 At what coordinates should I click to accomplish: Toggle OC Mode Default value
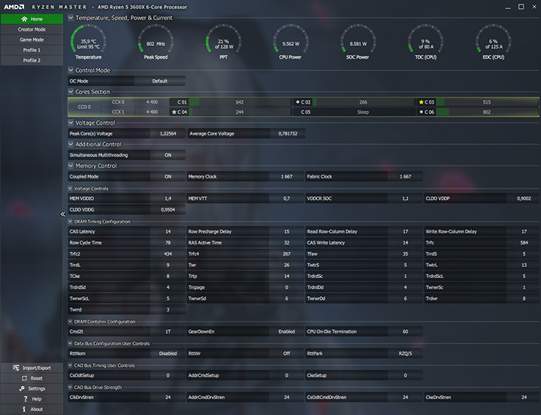click(160, 81)
